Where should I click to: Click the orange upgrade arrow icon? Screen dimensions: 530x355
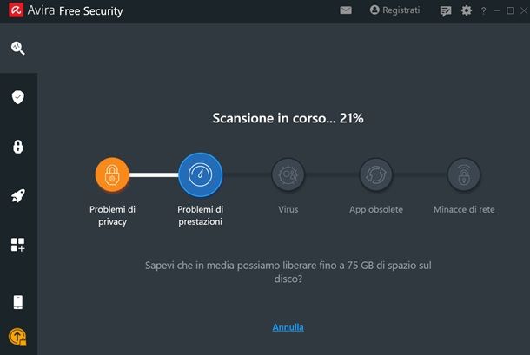pyautogui.click(x=17, y=336)
